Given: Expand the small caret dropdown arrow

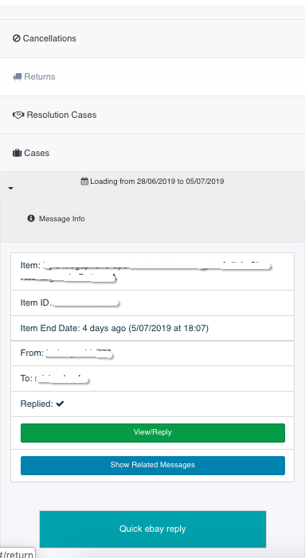Looking at the screenshot, I should (x=10, y=188).
